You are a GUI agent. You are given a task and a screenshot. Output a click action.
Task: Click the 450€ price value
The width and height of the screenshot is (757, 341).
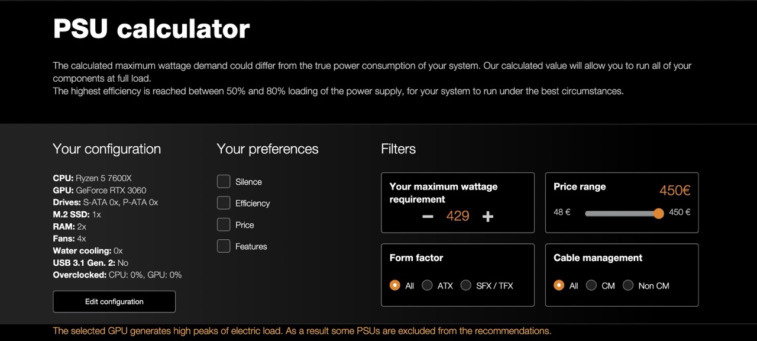tap(675, 191)
